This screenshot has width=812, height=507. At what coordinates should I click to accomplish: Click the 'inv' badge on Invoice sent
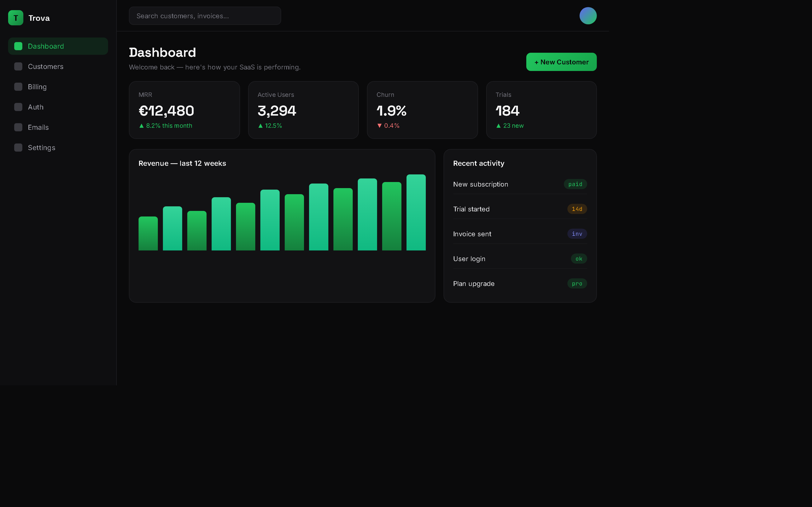[577, 234]
